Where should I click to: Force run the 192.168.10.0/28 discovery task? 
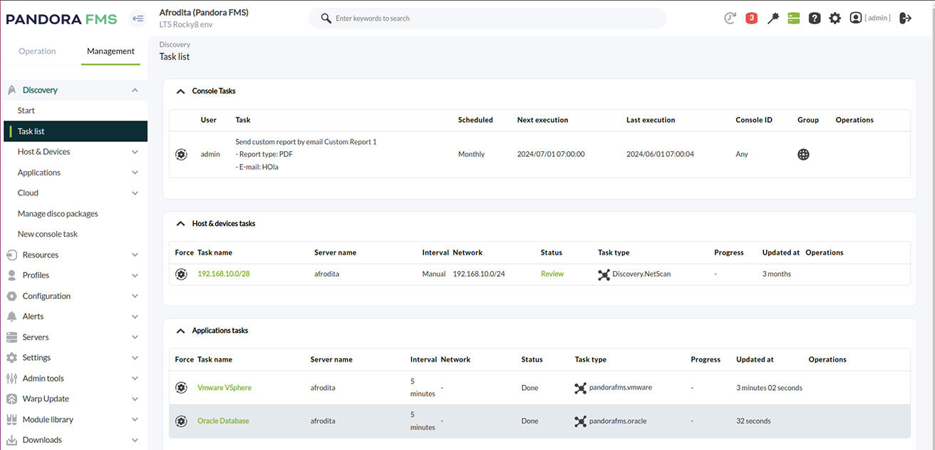[x=181, y=274]
